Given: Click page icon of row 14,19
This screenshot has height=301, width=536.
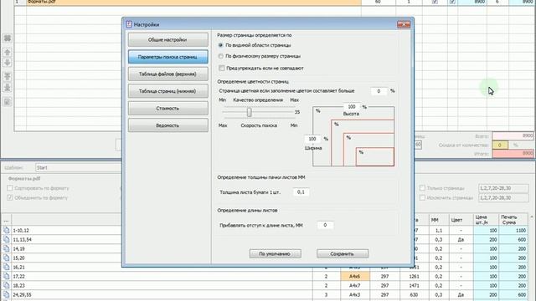Looking at the screenshot, I should [6, 248].
